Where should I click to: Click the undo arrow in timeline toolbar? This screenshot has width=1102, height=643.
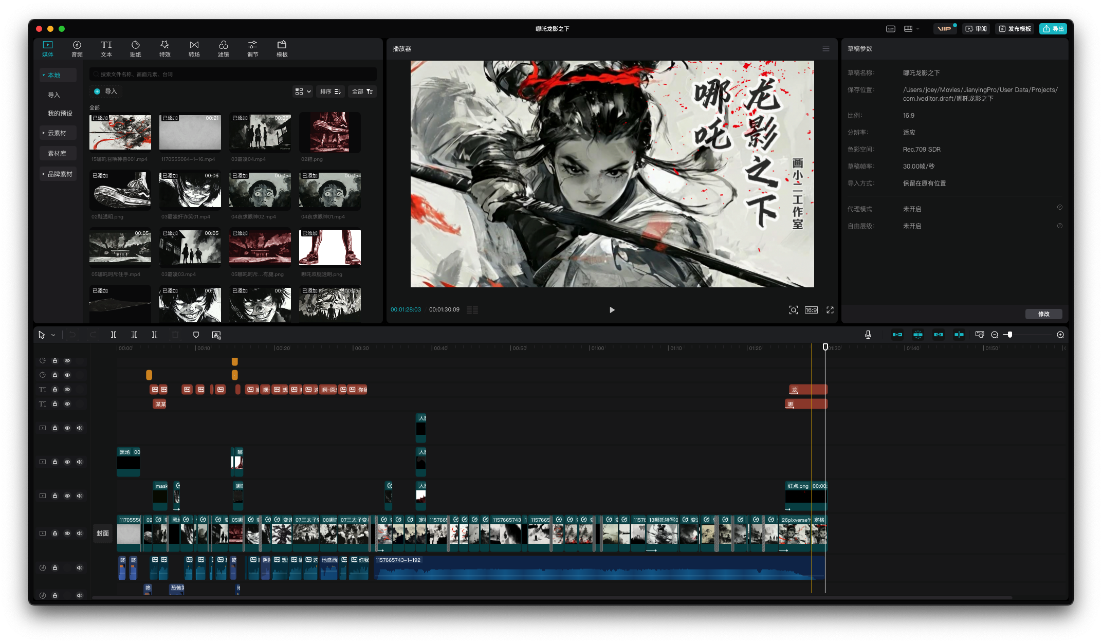[72, 335]
